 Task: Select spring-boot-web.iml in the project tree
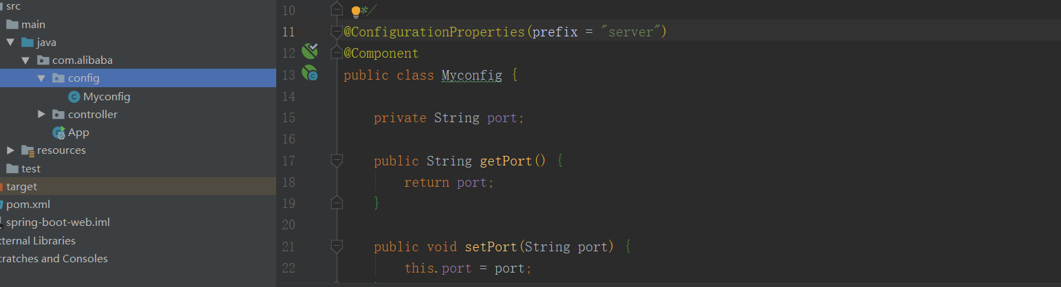coord(58,222)
